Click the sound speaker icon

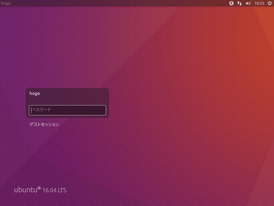(248, 3)
